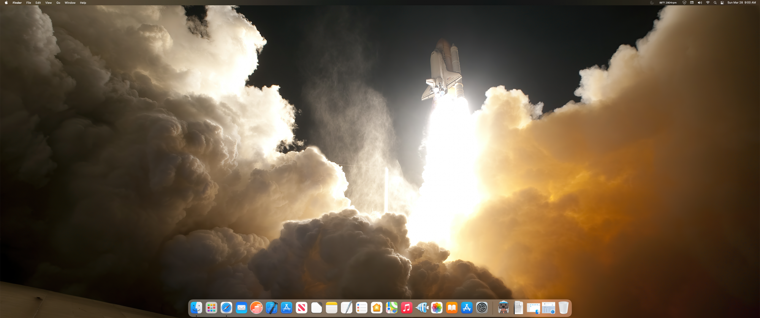Click the swirl status icon in menu bar
Screen dimensions: 760x318
pyautogui.click(x=652, y=3)
